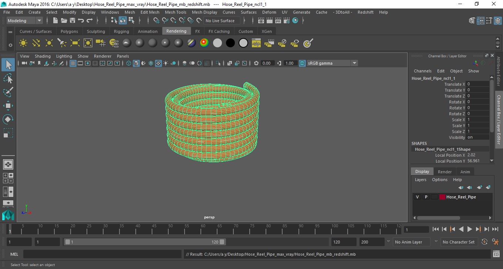Toggle textured display in viewport toolbar
The height and width of the screenshot is (269, 503).
click(x=158, y=63)
